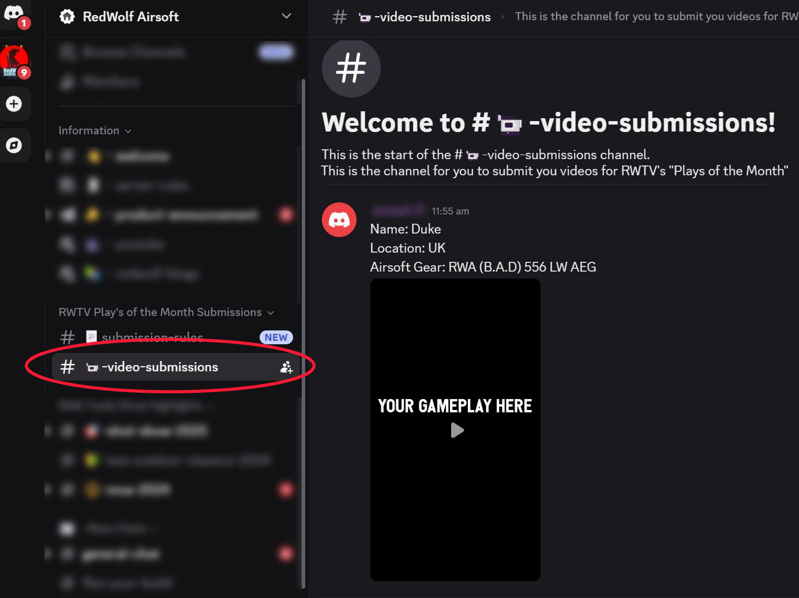The height and width of the screenshot is (598, 799).
Task: Click the 'Location: UK' message line
Action: [x=408, y=248]
